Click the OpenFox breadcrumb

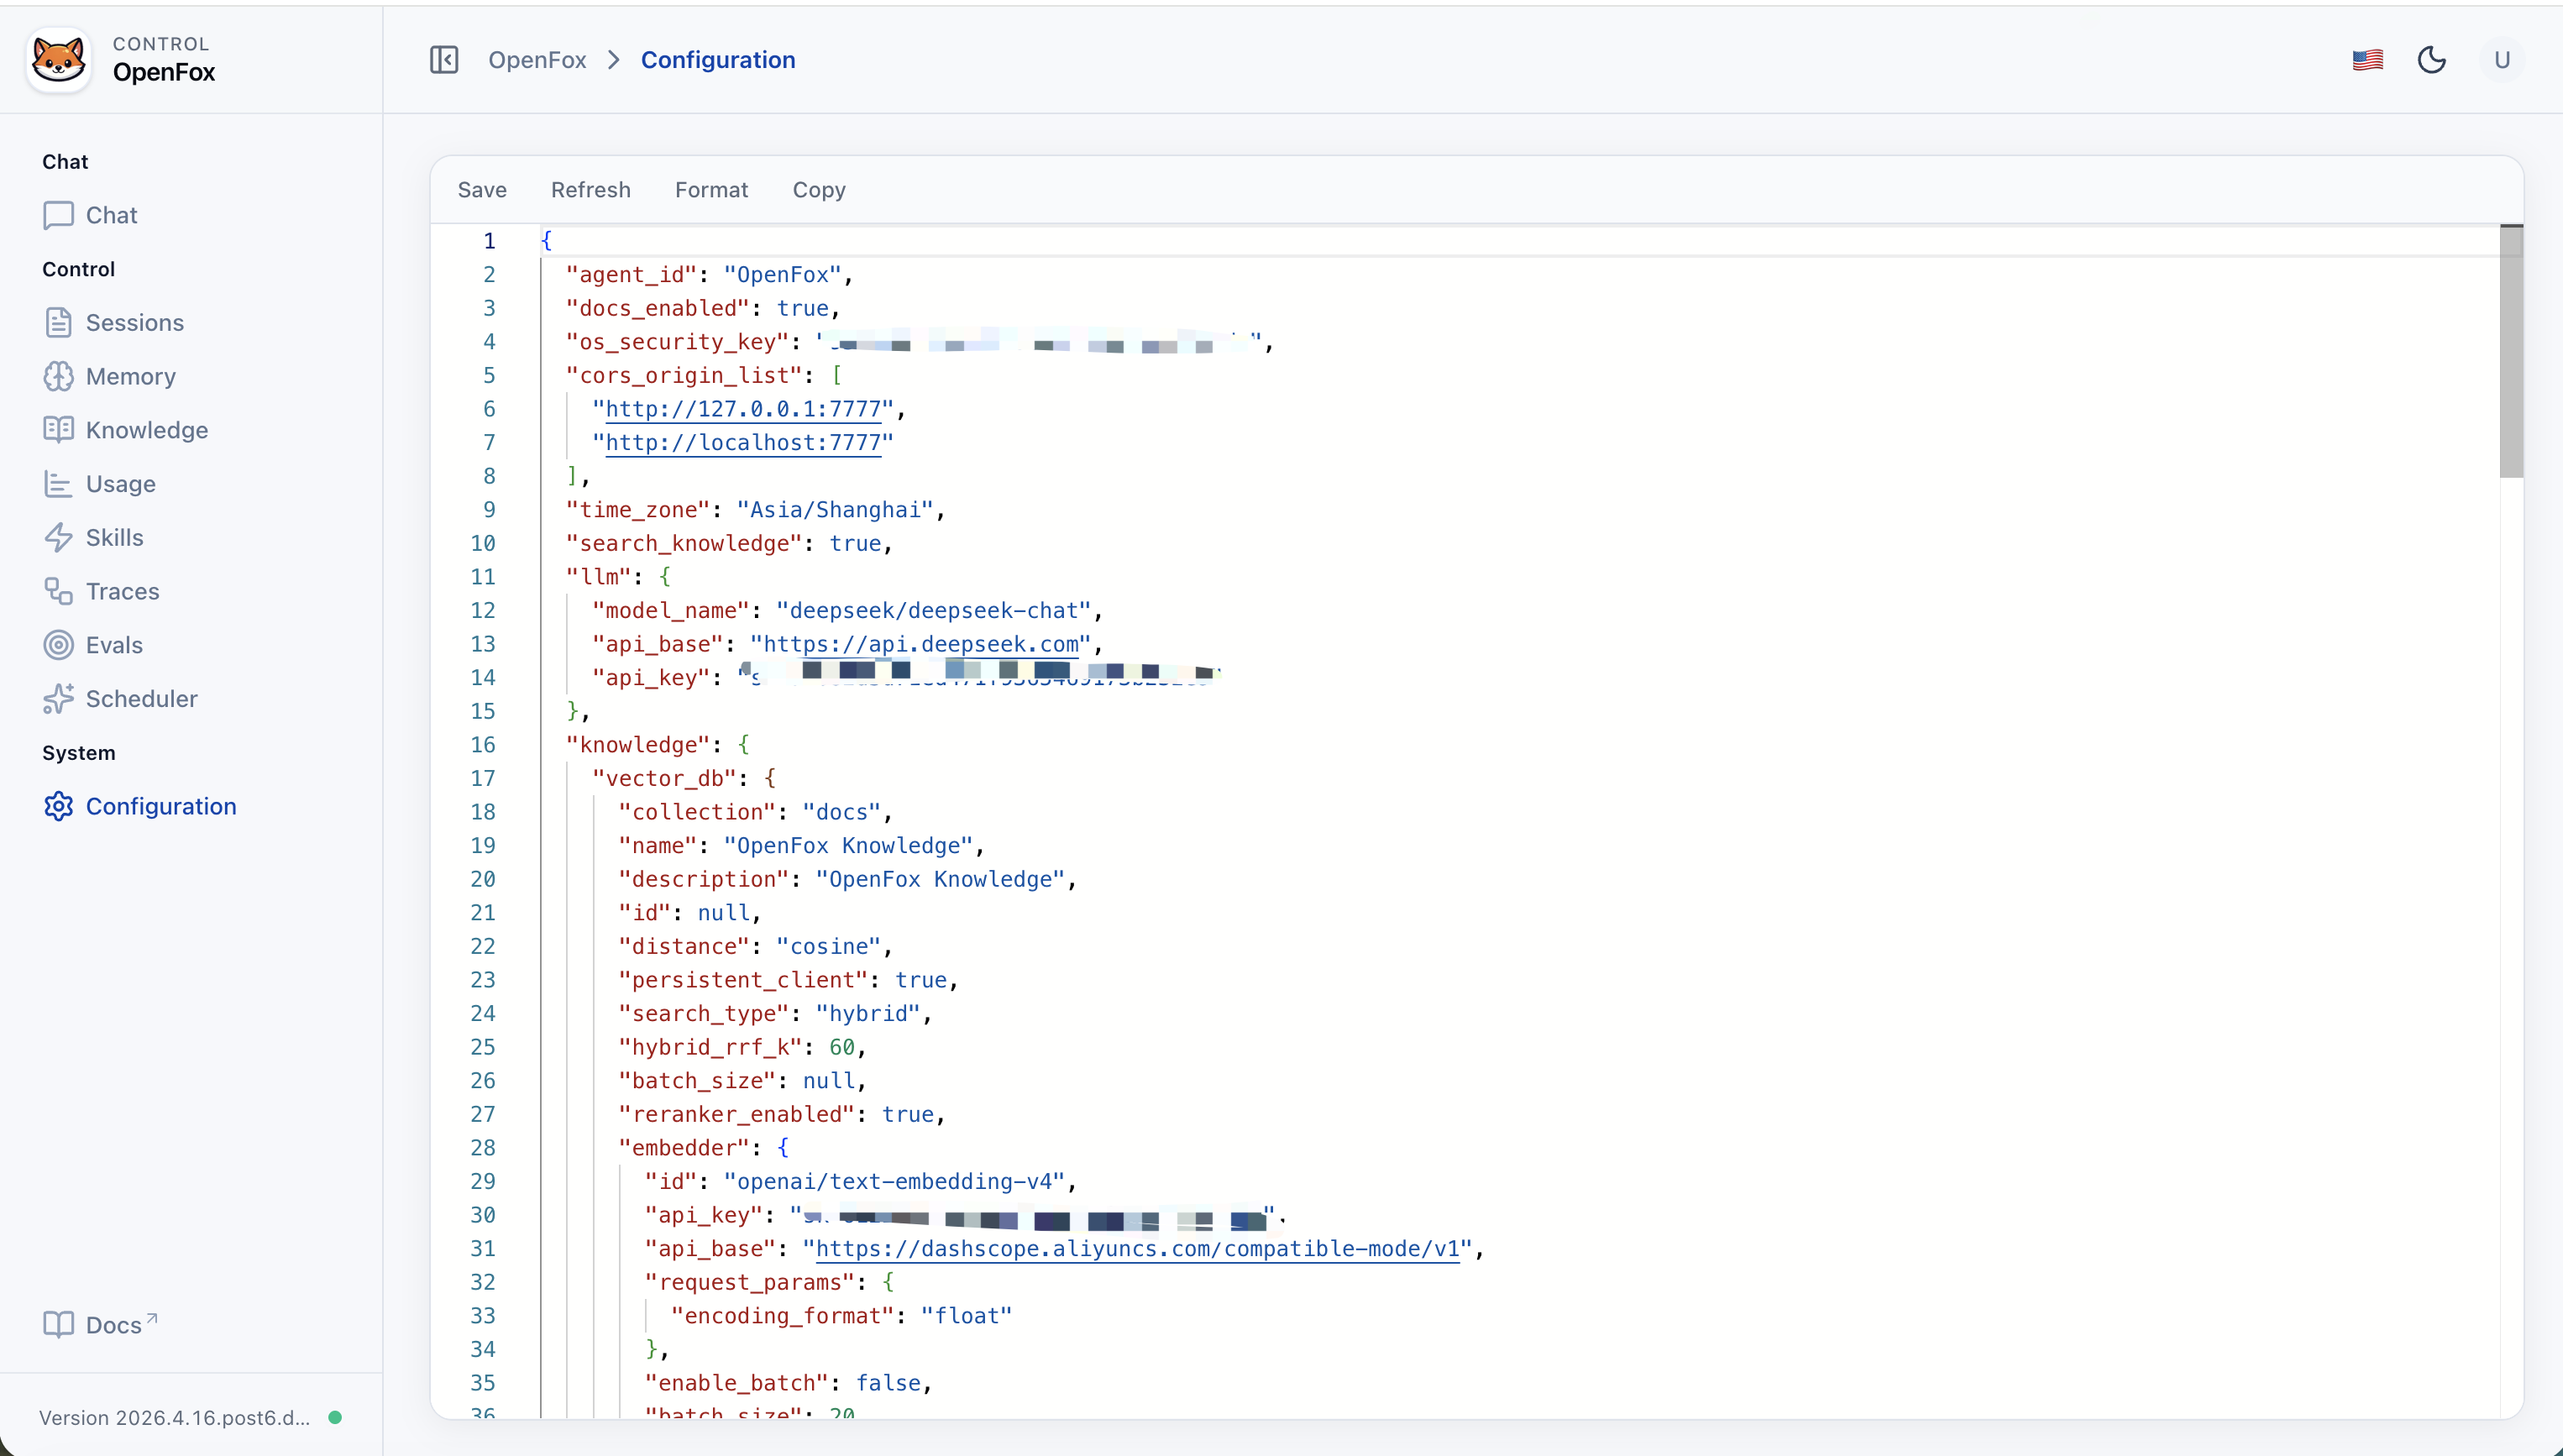538,60
